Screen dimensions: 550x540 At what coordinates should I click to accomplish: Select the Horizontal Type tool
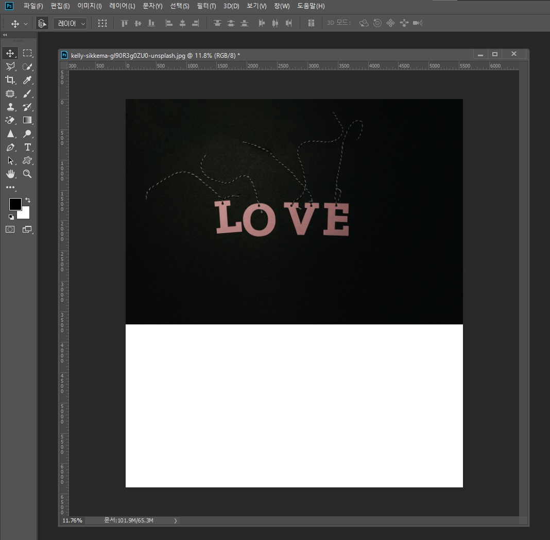27,147
